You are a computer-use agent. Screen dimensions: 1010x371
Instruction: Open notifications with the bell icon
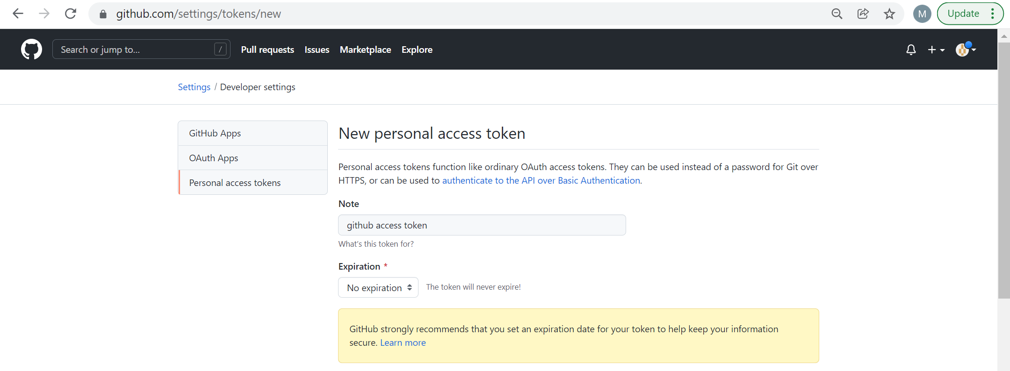[911, 50]
